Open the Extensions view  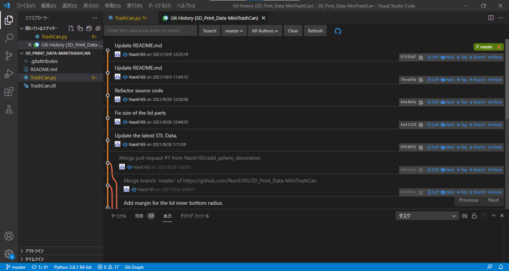pyautogui.click(x=8, y=92)
